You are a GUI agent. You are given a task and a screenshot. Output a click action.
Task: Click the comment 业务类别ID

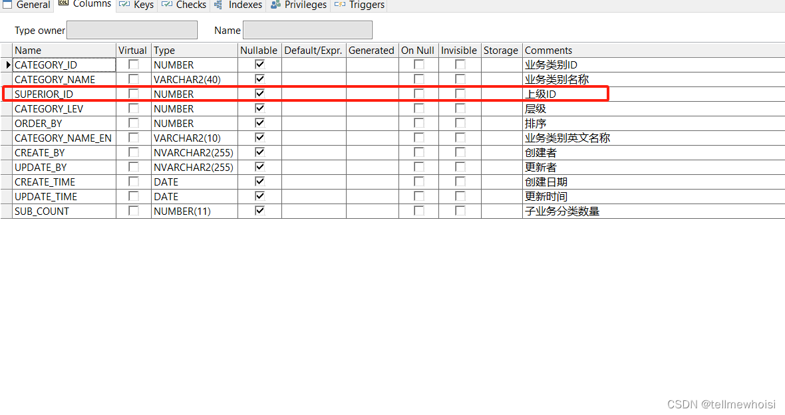coord(551,65)
